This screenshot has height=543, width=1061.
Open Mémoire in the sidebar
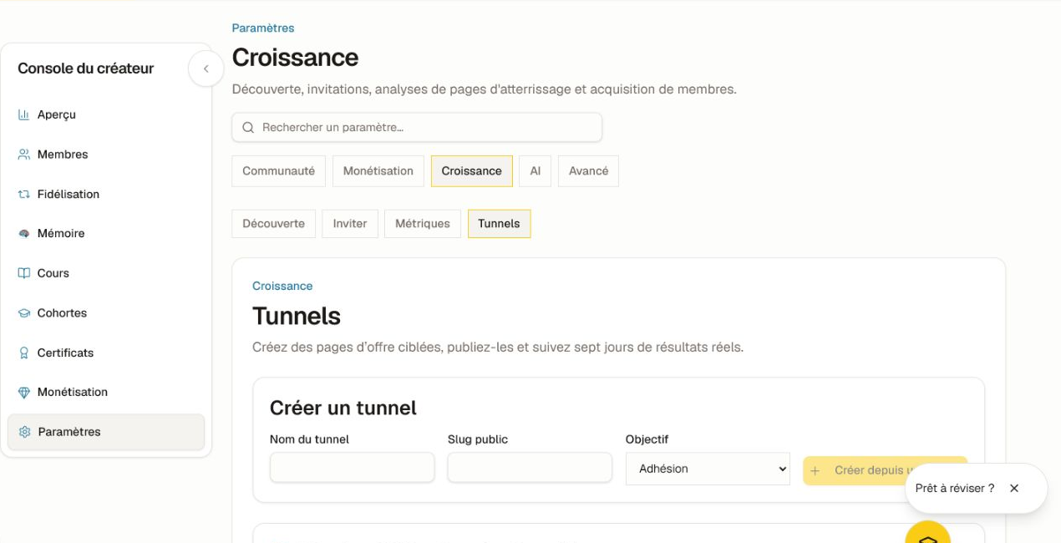(106, 234)
